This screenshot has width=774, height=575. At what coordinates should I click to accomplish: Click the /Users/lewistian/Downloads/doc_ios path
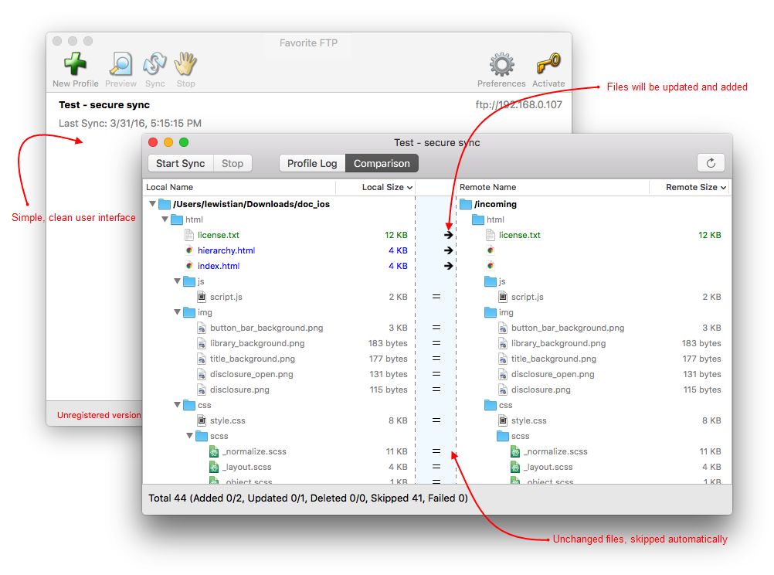click(x=251, y=204)
